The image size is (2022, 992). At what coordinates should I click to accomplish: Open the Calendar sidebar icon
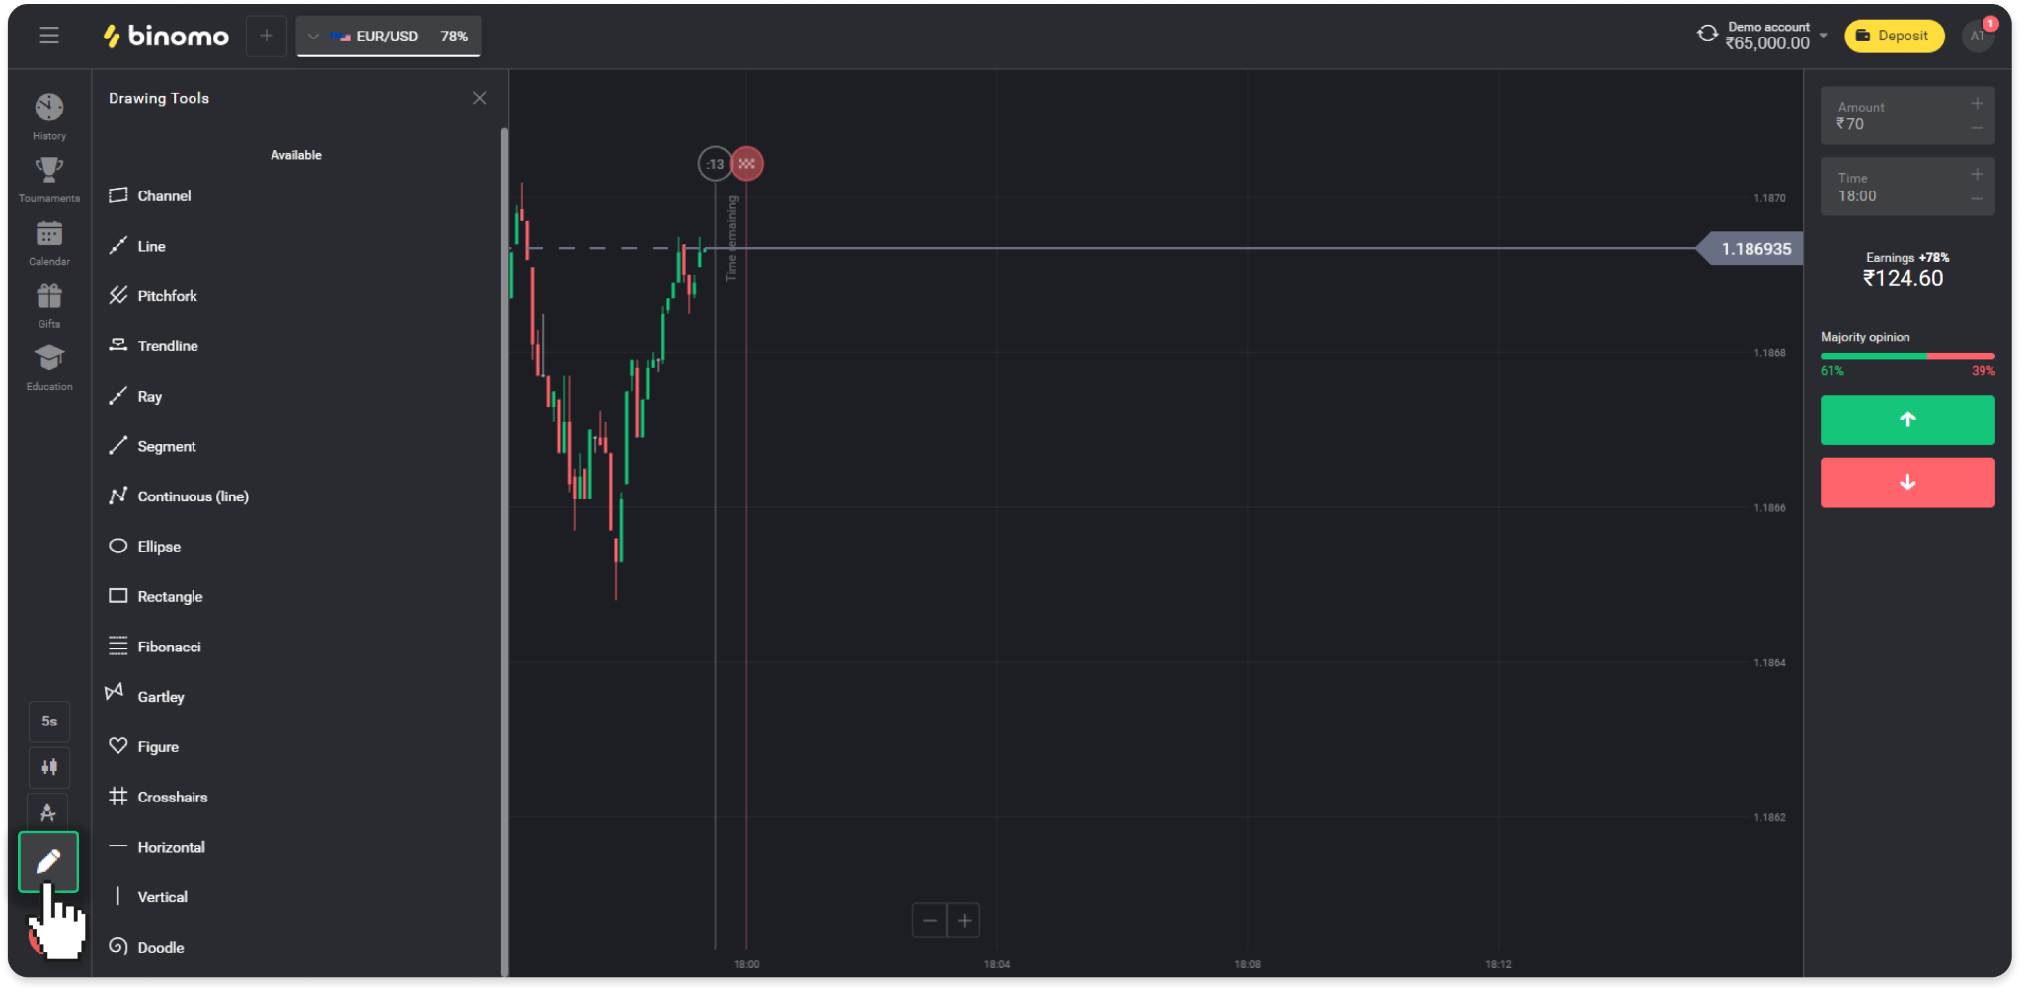[49, 240]
